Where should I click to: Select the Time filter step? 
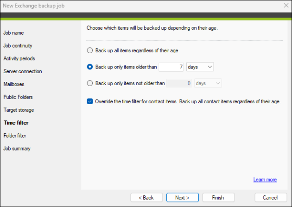(16, 123)
